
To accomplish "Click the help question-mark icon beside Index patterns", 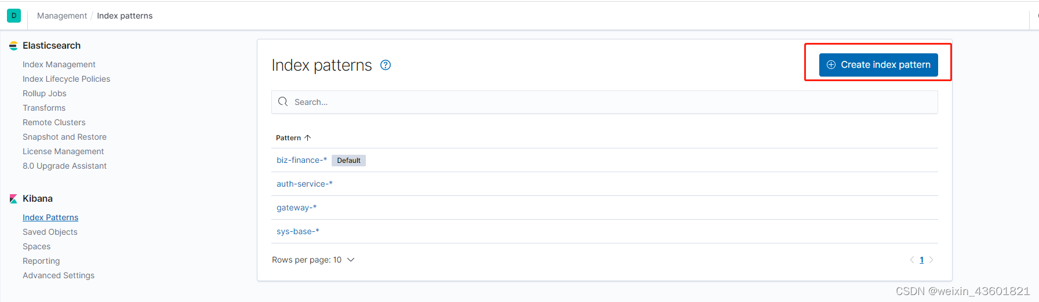I will coord(386,65).
